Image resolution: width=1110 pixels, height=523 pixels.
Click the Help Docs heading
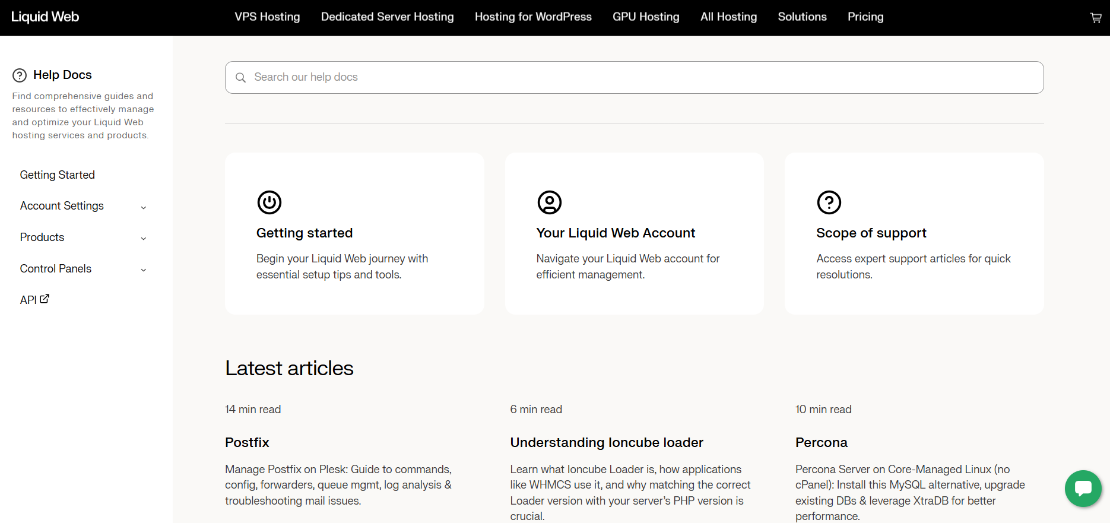click(x=62, y=75)
